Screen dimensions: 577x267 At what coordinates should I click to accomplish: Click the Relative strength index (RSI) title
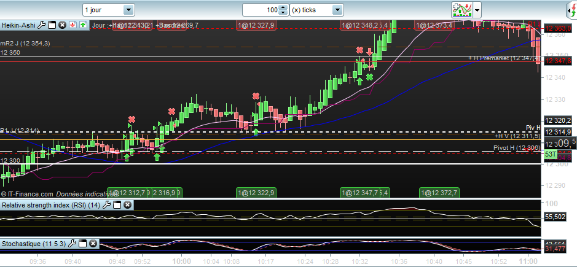51,205
